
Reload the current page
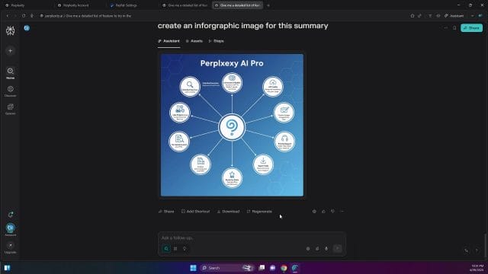[x=24, y=15]
